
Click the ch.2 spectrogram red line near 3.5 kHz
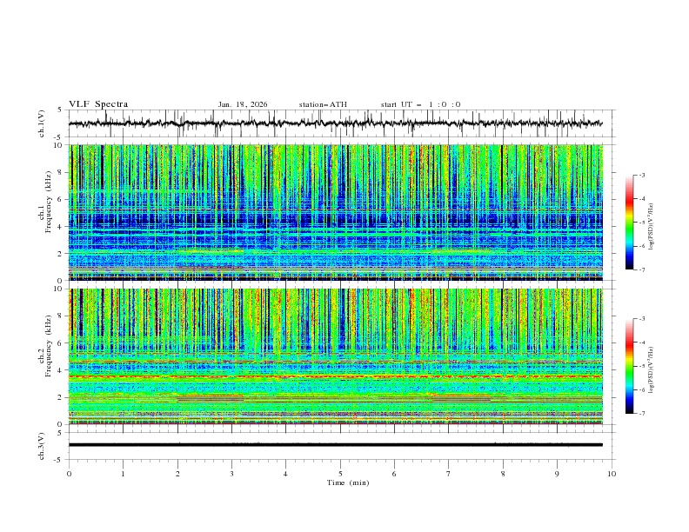[x=335, y=376]
